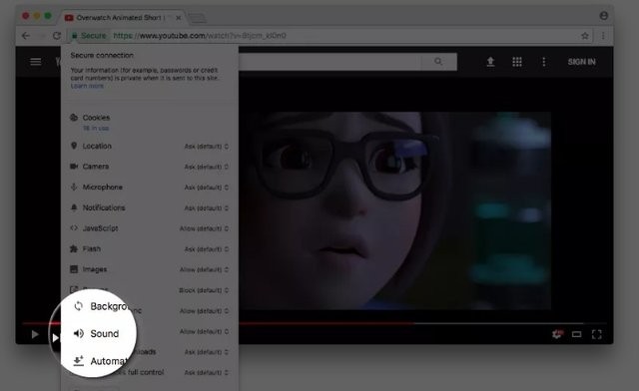Enter fullscreen with the player icon
This screenshot has width=639, height=391.
coord(597,334)
